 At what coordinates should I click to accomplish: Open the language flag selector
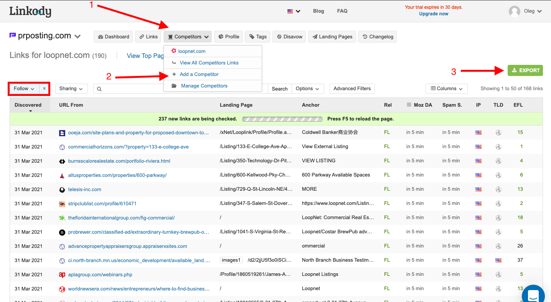tap(294, 11)
